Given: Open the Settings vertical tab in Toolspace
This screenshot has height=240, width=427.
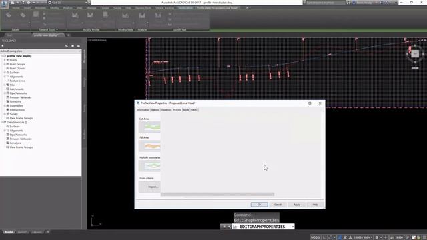Looking at the screenshot, I should [85, 82].
